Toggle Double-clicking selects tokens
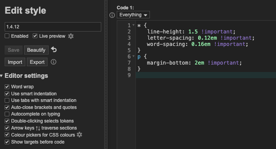276x149 pixels. pos(7,121)
